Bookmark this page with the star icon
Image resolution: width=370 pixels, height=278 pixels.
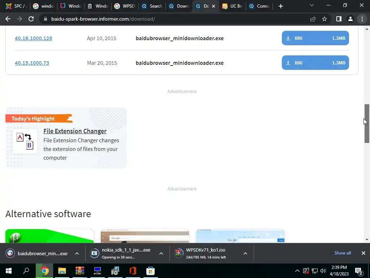[324, 19]
